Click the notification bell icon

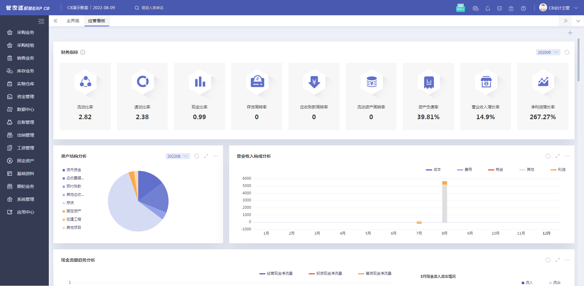[x=488, y=9]
